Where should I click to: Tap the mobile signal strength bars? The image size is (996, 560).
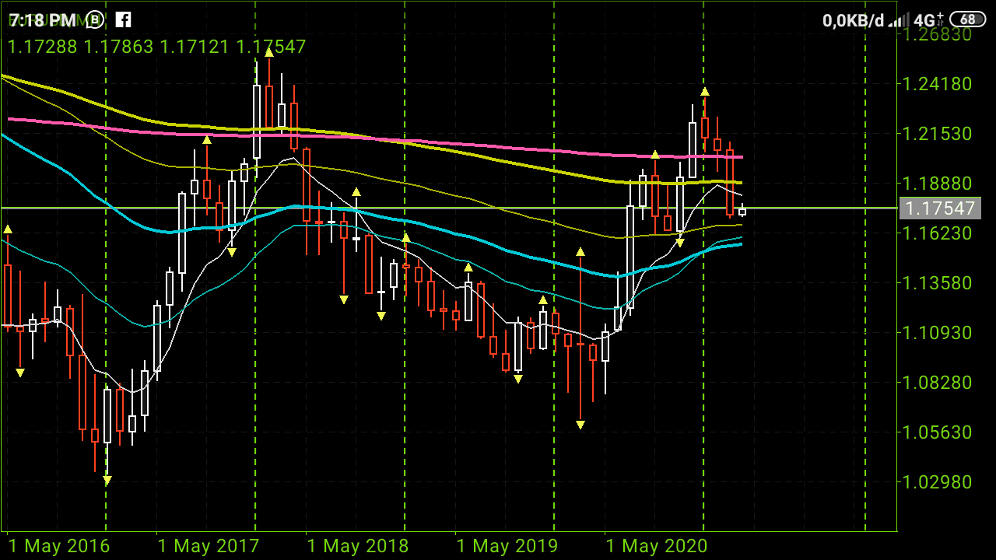tap(899, 20)
